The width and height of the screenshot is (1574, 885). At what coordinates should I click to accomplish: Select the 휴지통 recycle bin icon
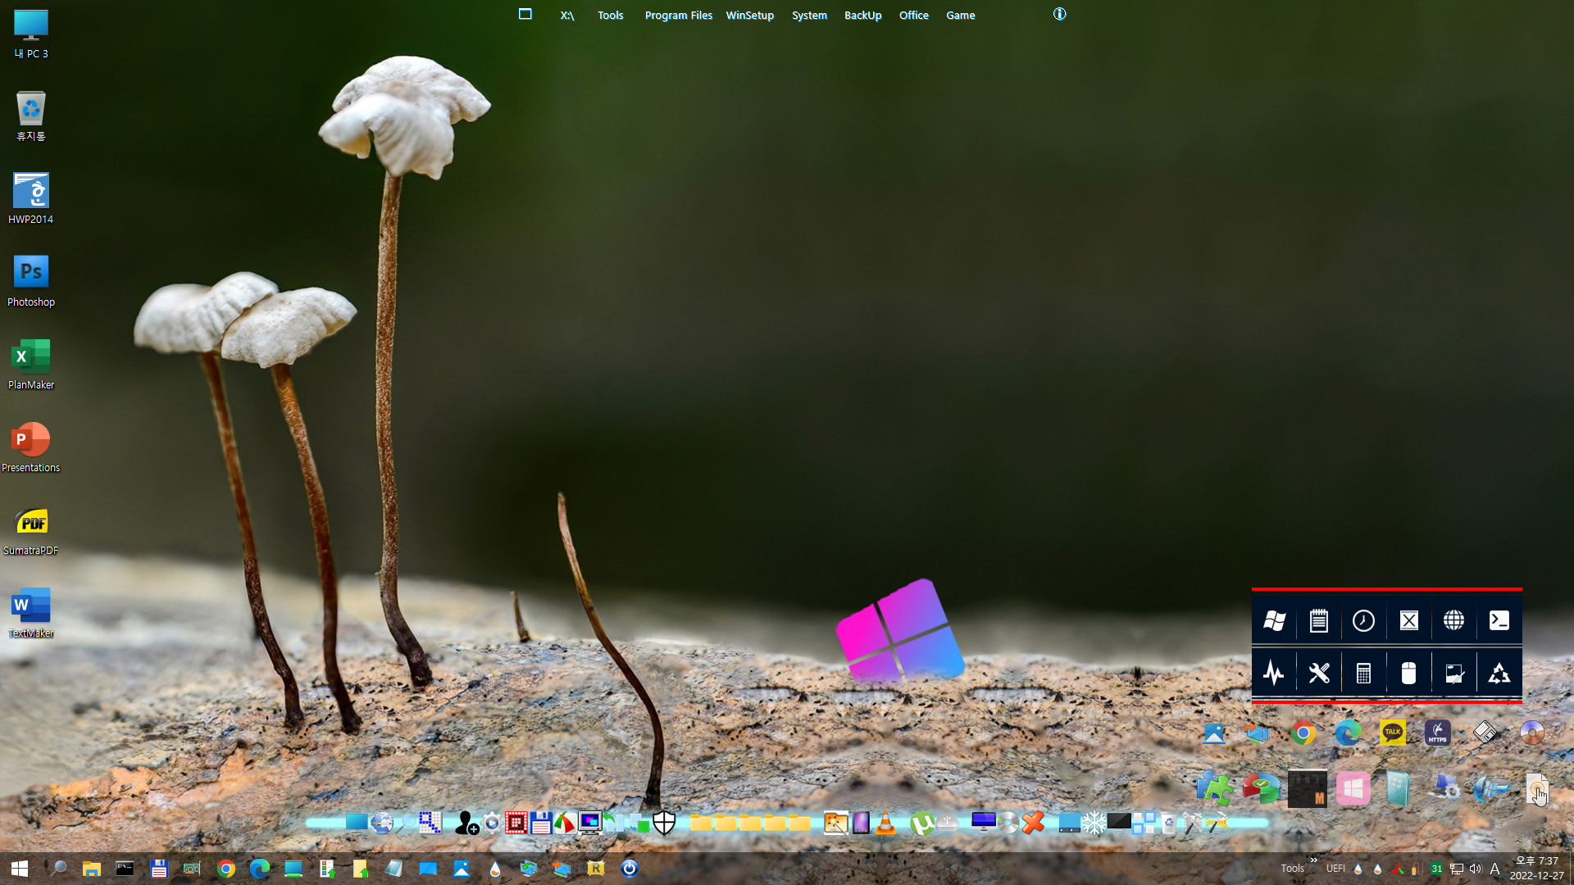[31, 116]
